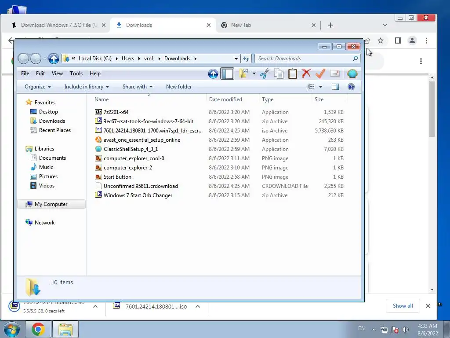Open Classic Shell settings shell icon
The height and width of the screenshot is (338, 450).
(352, 74)
